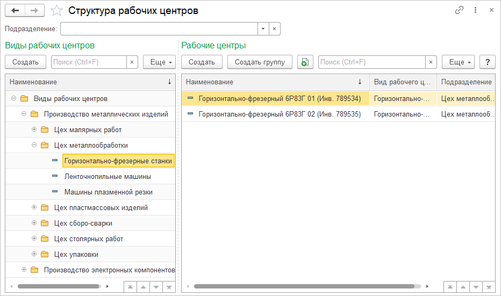Click Создать in the work center types panel
Viewport: 501px width, 296px height.
click(x=25, y=62)
